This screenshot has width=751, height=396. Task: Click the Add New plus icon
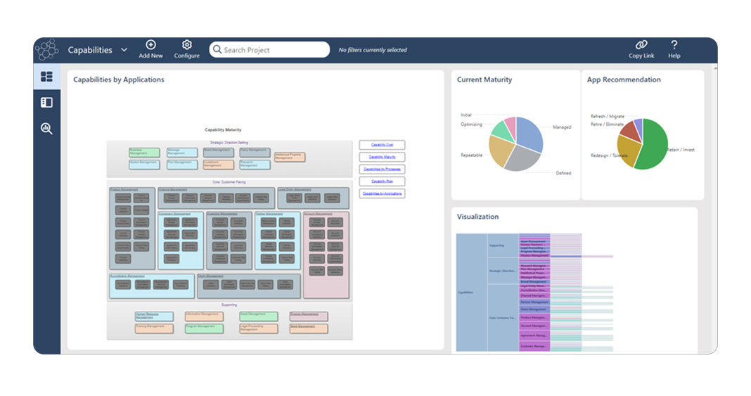[150, 45]
